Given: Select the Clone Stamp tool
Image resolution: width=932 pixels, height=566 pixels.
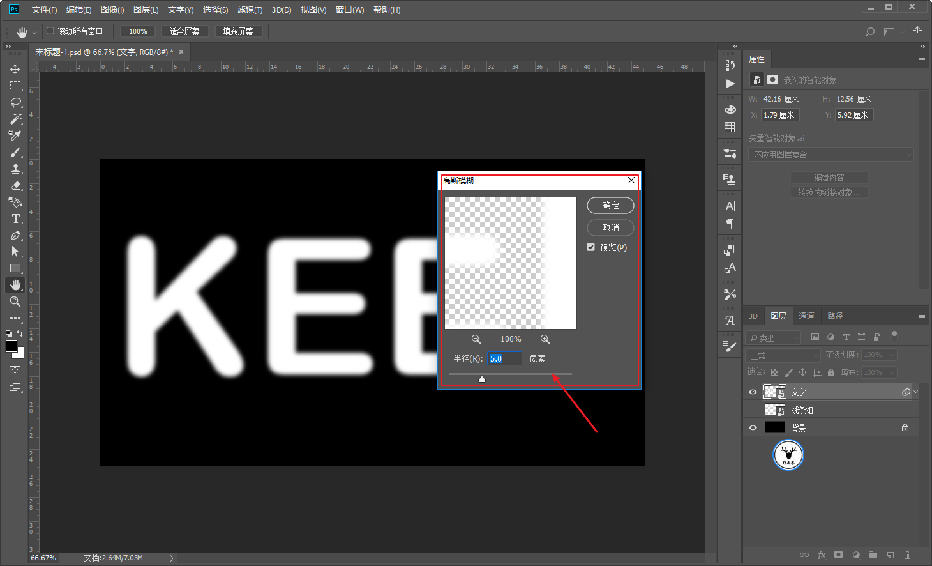Looking at the screenshot, I should [15, 169].
